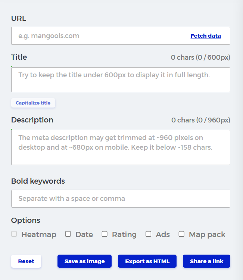Viewport: 243px width, 280px height.
Task: Click into the Description text area
Action: pyautogui.click(x=121, y=147)
